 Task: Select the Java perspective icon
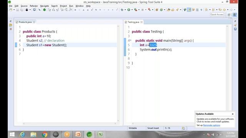click(235, 15)
